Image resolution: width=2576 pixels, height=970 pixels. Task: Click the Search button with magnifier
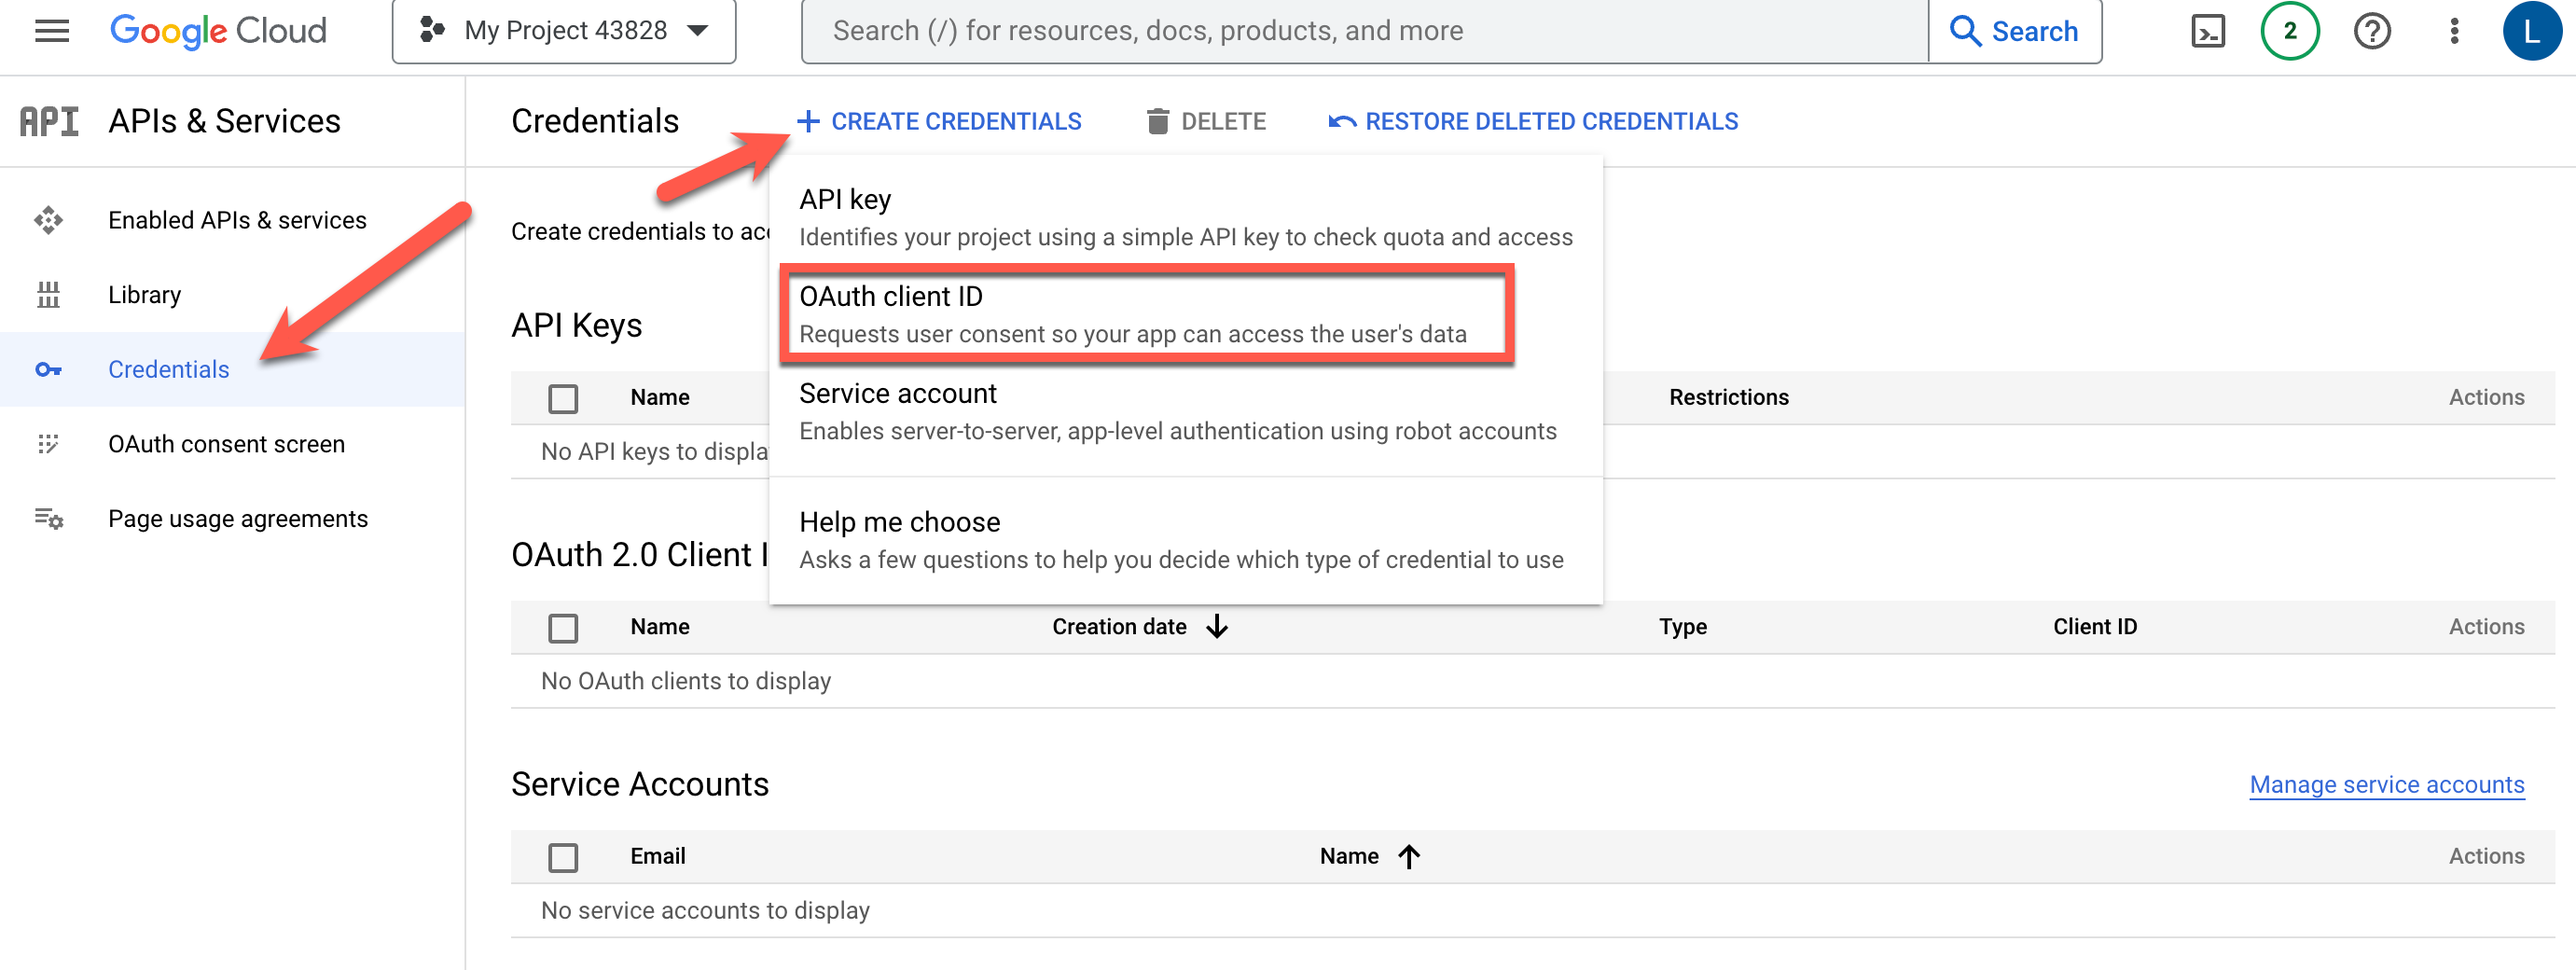(2014, 31)
